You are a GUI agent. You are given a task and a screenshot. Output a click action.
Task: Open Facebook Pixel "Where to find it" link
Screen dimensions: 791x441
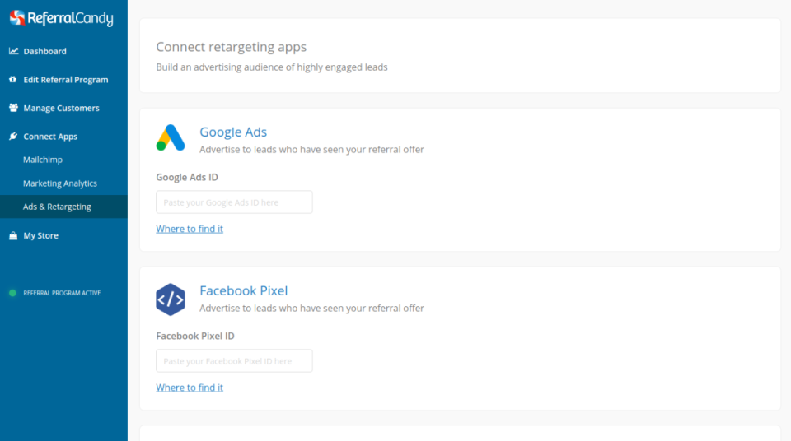(190, 388)
